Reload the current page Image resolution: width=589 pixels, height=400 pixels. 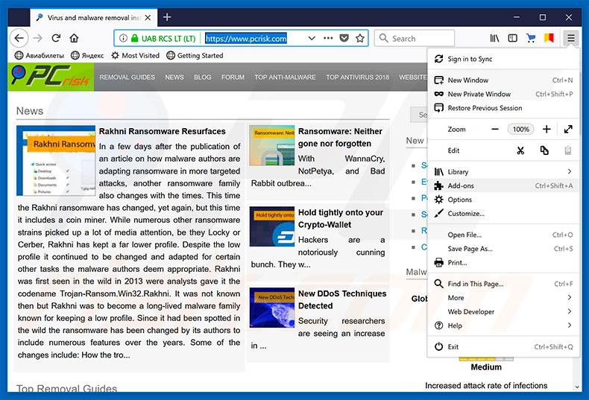(x=55, y=38)
